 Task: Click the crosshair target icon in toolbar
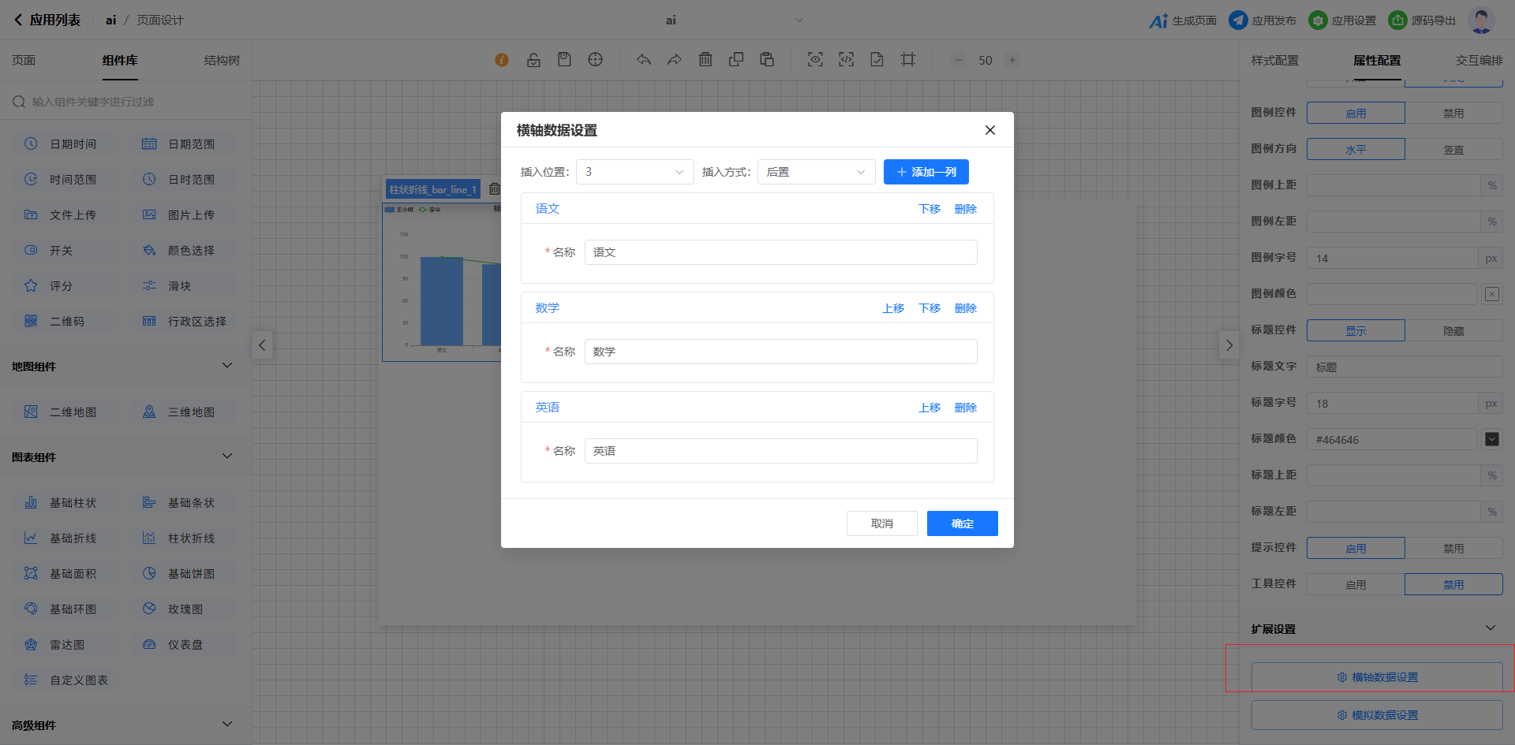596,60
